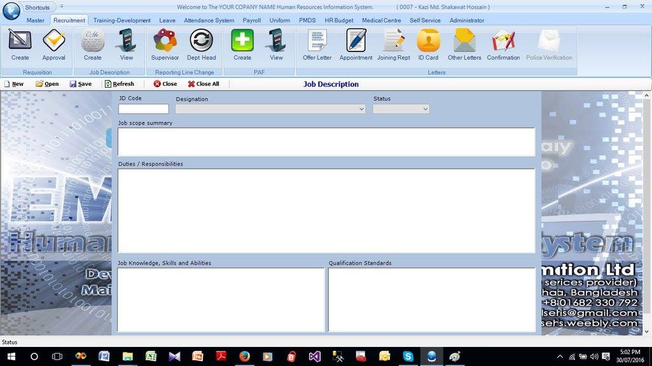Open the Attendance System tab
Image resolution: width=652 pixels, height=366 pixels.
209,20
